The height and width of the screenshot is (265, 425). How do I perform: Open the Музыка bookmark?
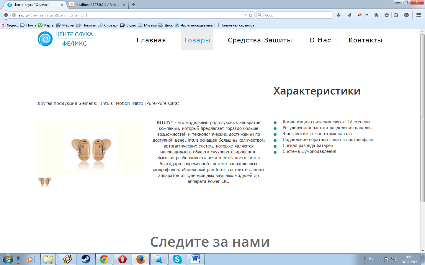(x=147, y=25)
